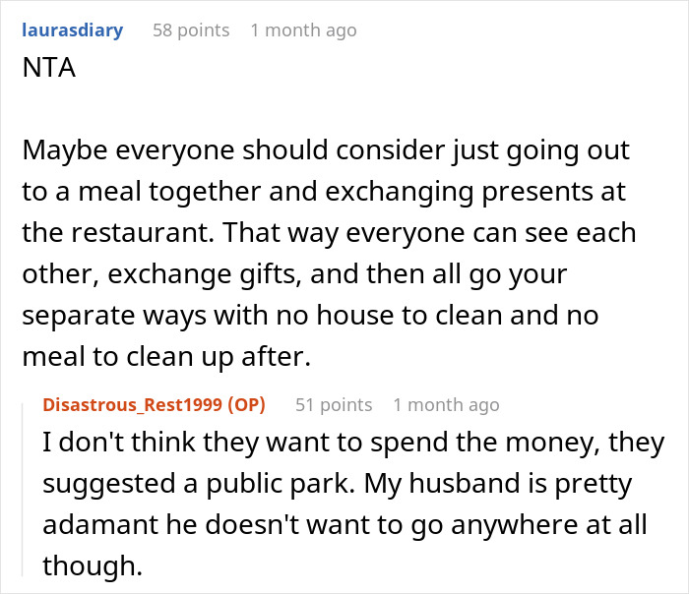Click the line starting 'Maybe everyone should consider'
The image size is (689, 594).
pyautogui.click(x=325, y=152)
